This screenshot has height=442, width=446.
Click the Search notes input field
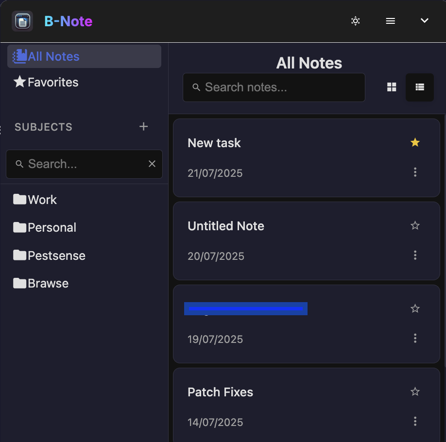(x=274, y=87)
